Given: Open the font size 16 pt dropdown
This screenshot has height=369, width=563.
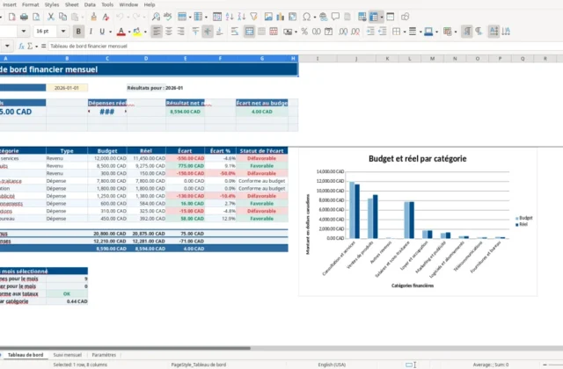Looking at the screenshot, I should coord(63,32).
